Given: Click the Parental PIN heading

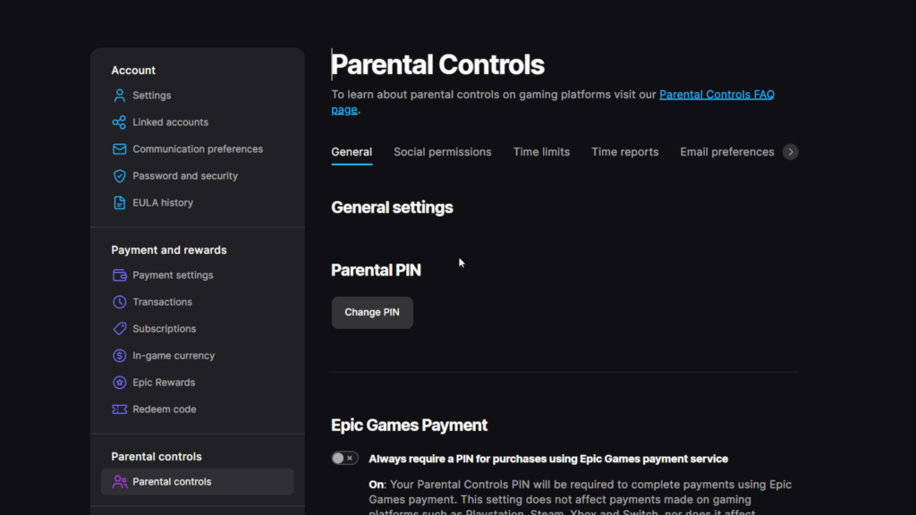Looking at the screenshot, I should [376, 270].
